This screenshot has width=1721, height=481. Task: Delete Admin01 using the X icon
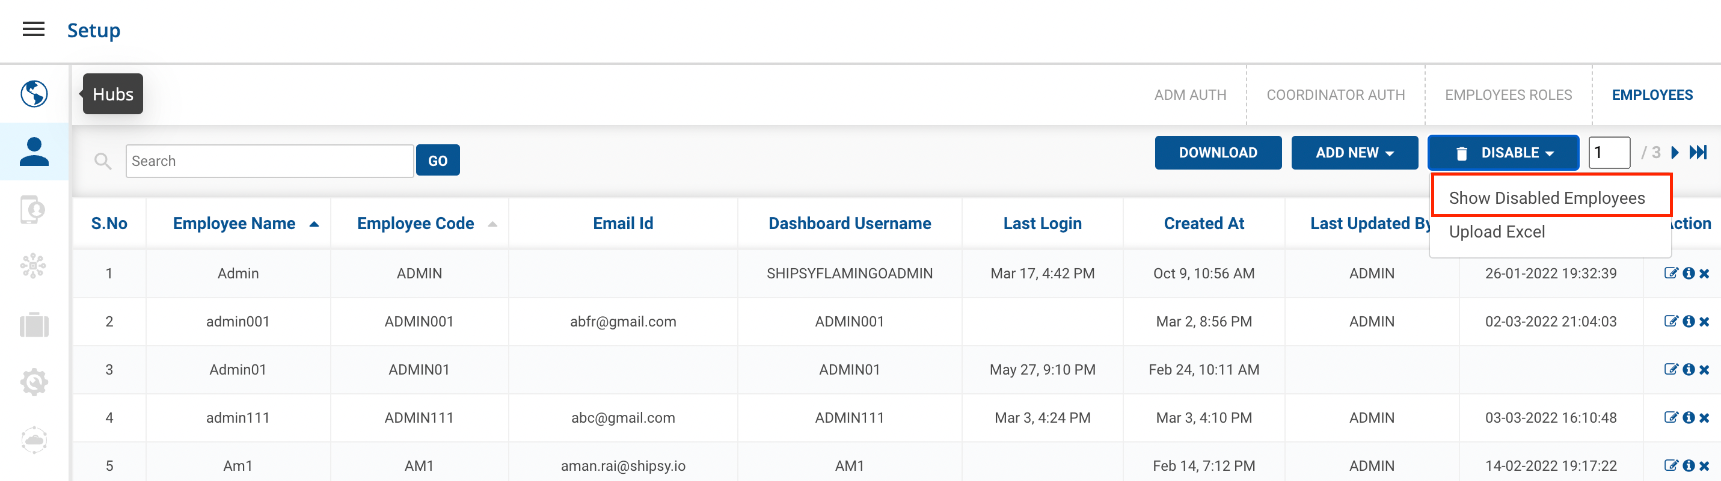(x=1704, y=369)
